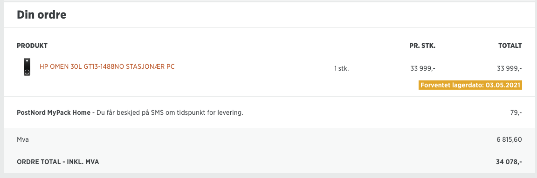Click the ORDRE TOTAL - INKL. MVA label

pos(58,162)
